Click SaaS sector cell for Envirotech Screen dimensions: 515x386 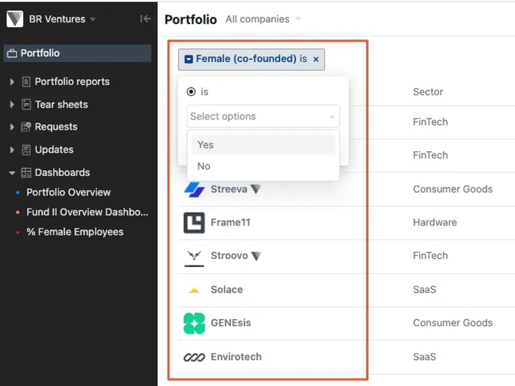click(424, 357)
